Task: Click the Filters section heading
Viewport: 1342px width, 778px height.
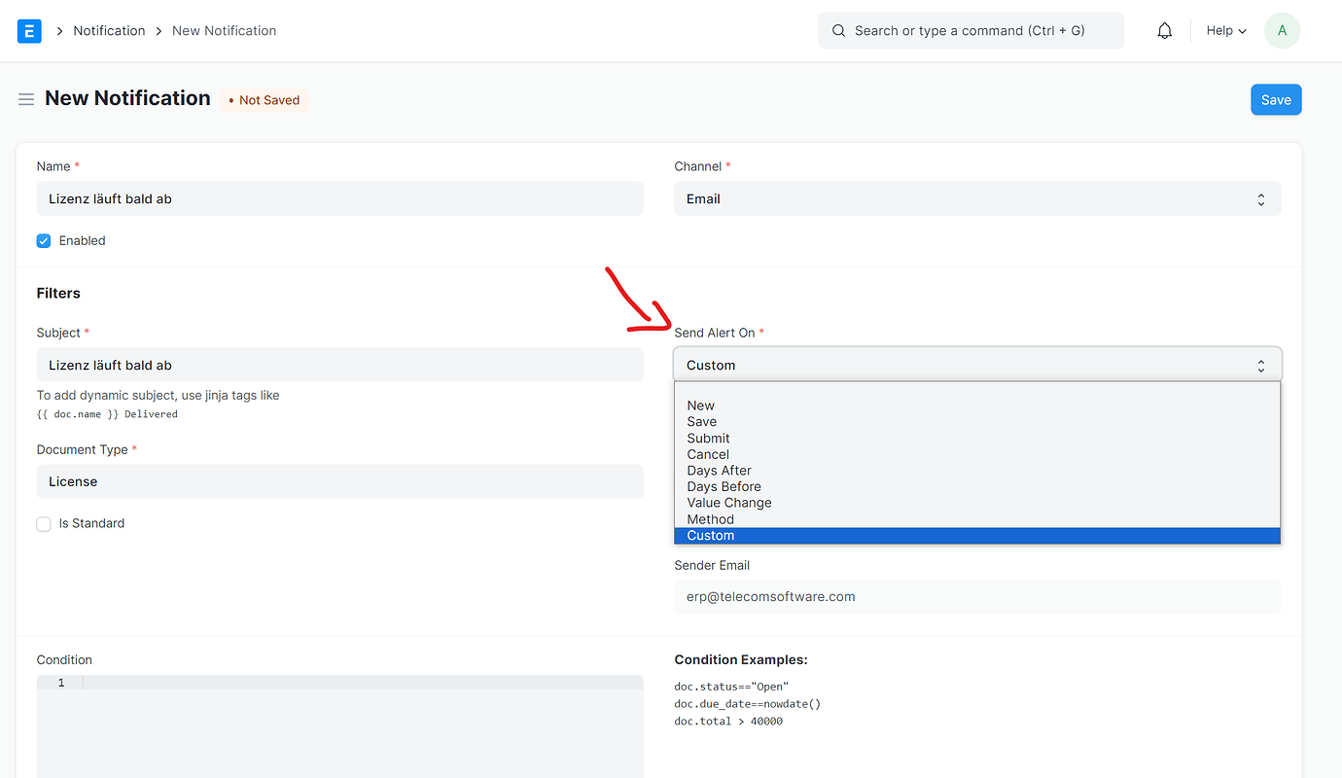Action: pos(58,294)
